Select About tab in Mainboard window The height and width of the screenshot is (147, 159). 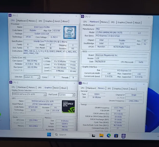(x=137, y=23)
